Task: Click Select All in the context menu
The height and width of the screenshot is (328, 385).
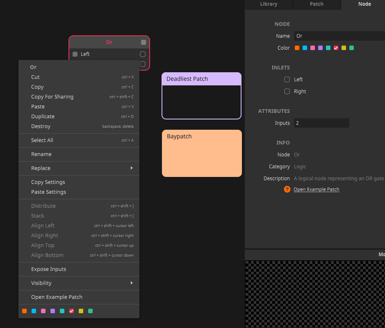Action: (79, 140)
